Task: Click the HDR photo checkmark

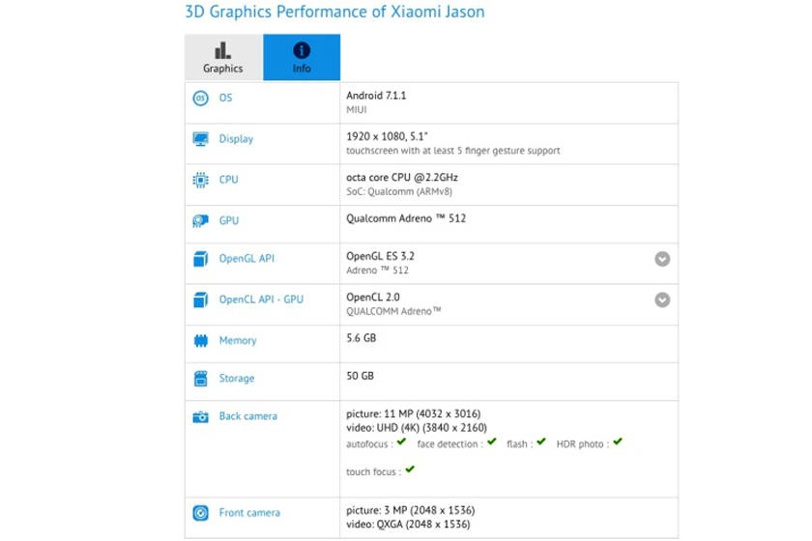Action: [x=618, y=441]
